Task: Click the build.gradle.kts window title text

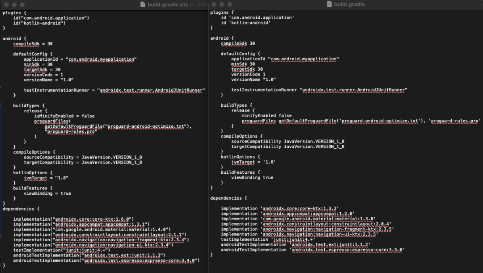Action: point(168,4)
